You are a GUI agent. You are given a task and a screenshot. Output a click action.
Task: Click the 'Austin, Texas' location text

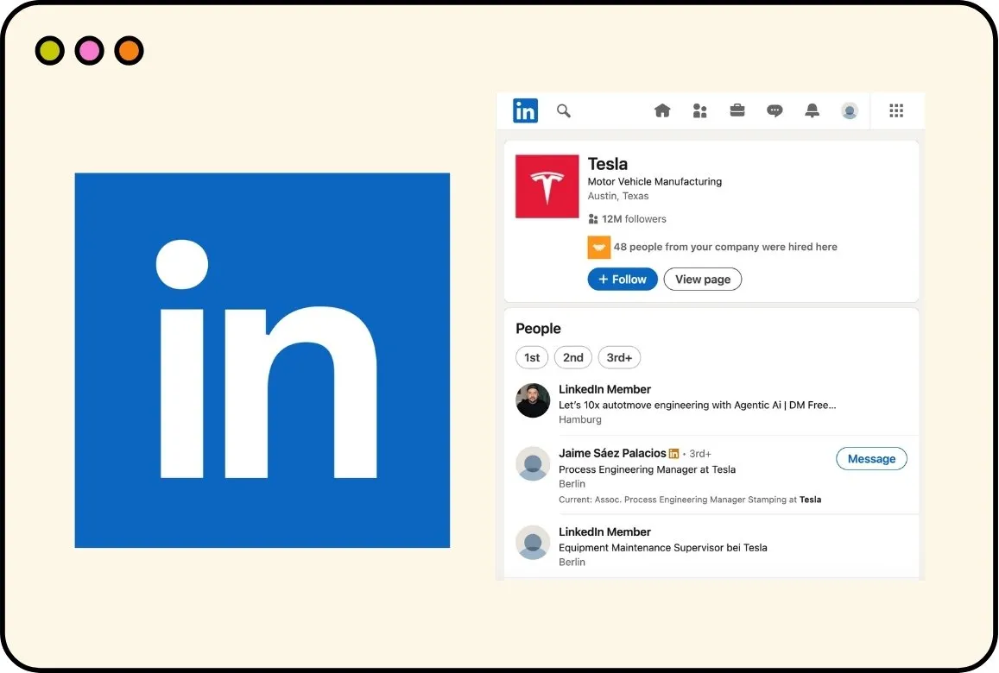pos(618,196)
